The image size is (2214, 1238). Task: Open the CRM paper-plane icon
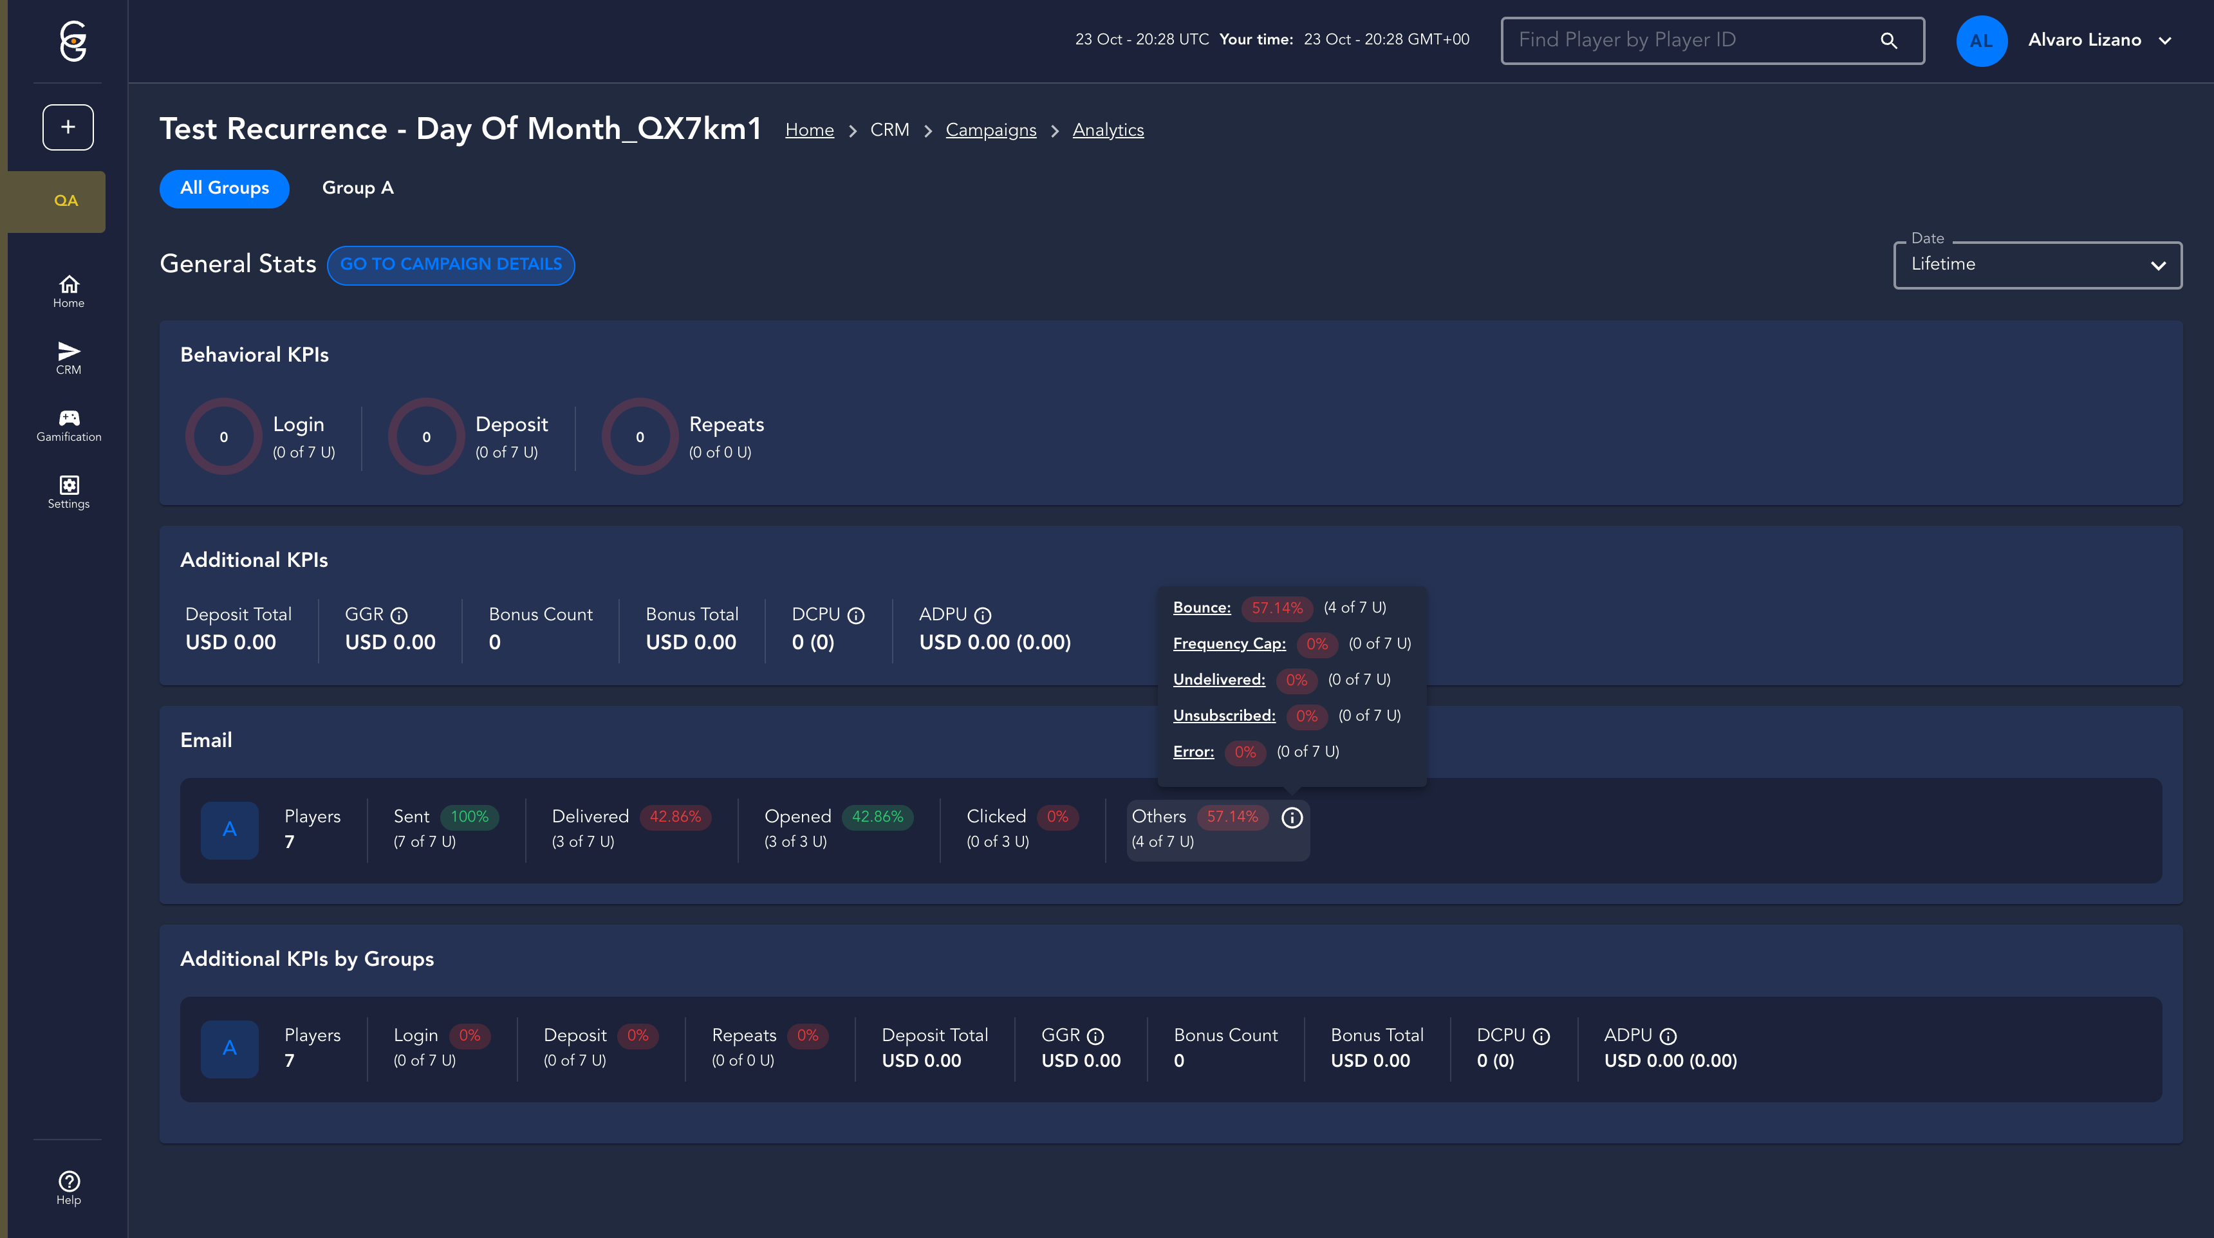pos(69,351)
